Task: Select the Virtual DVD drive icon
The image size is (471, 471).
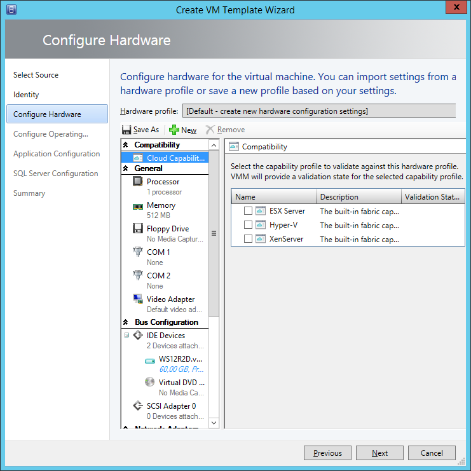Action: point(149,383)
